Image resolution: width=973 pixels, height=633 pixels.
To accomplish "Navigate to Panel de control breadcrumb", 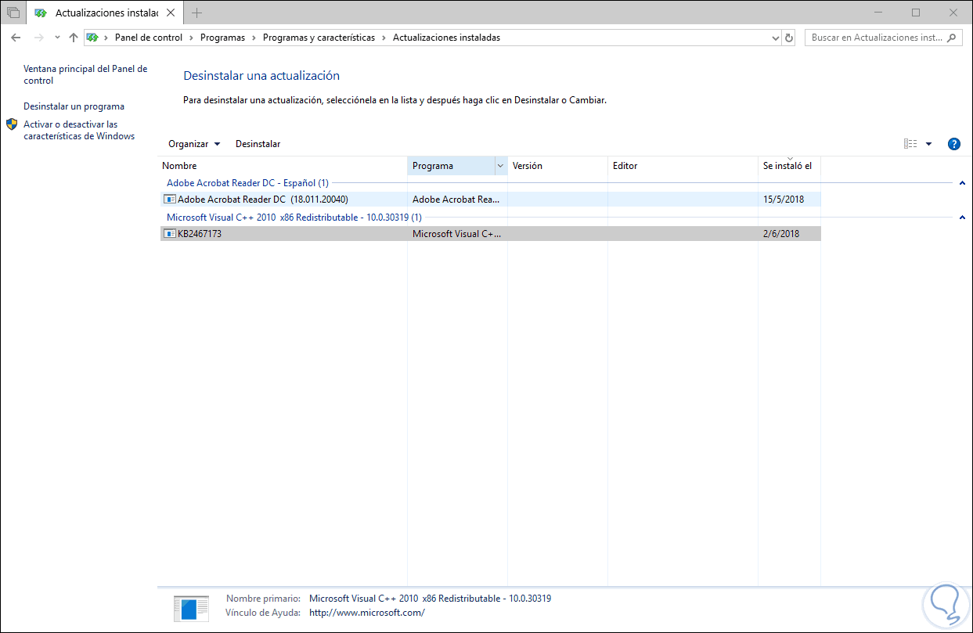I will point(149,38).
